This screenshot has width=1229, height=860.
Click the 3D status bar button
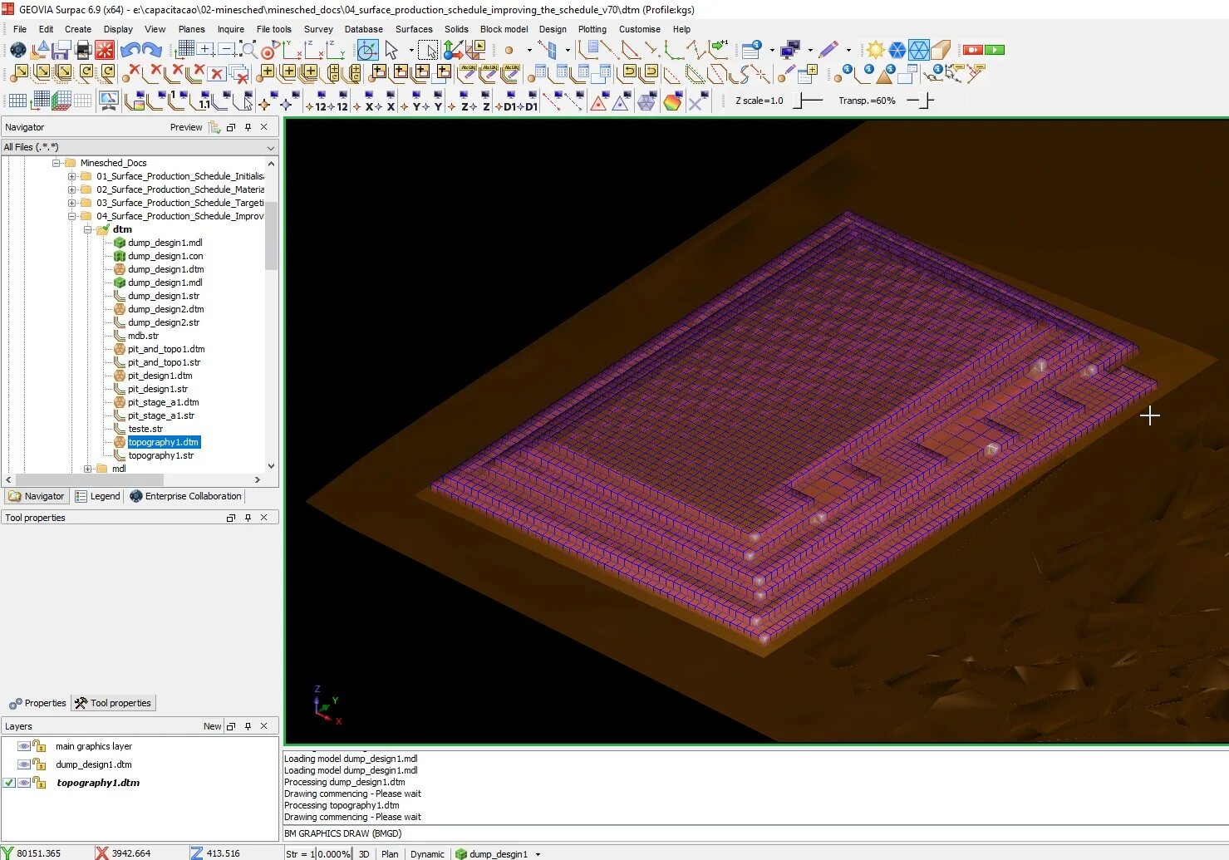tap(364, 854)
